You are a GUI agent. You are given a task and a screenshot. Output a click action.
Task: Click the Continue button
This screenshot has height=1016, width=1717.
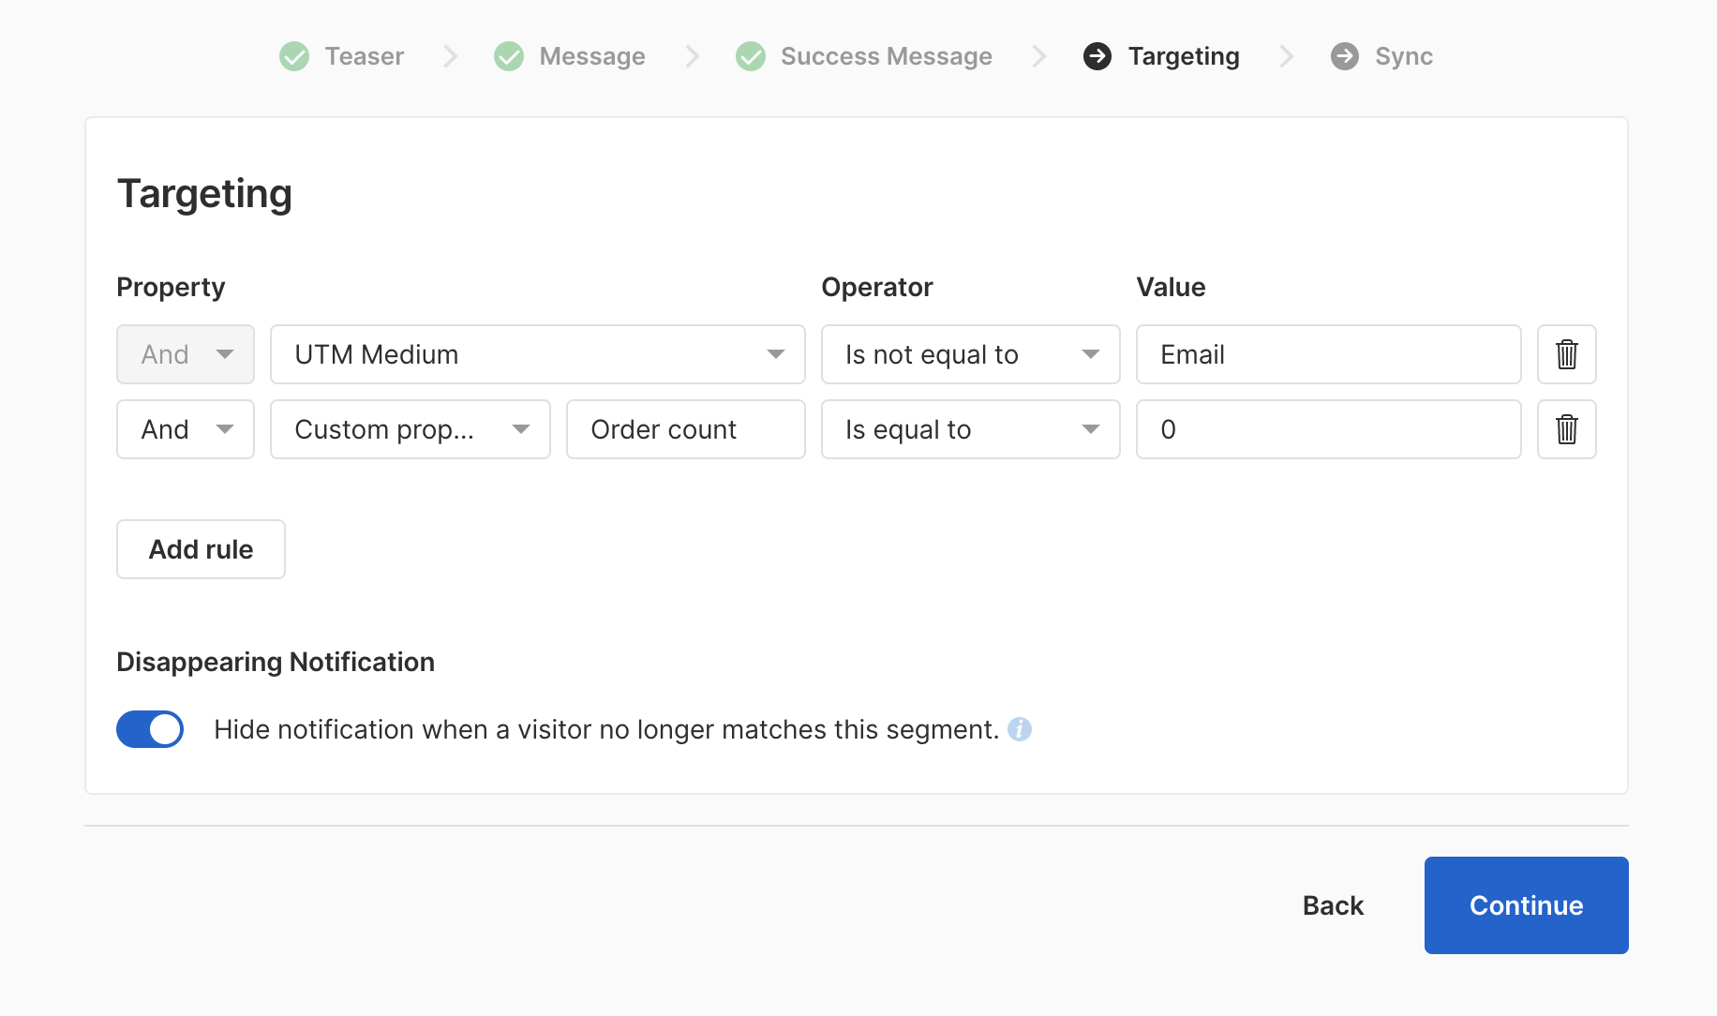pyautogui.click(x=1526, y=905)
